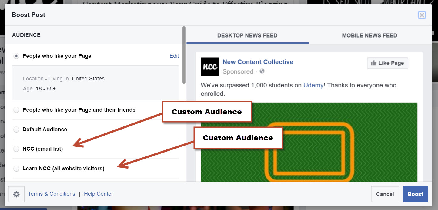The width and height of the screenshot is (438, 210).
Task: Click the 'Boost Post' dialog title
Action: [28, 15]
